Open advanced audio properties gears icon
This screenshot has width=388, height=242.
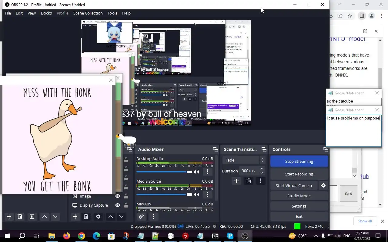(x=141, y=217)
